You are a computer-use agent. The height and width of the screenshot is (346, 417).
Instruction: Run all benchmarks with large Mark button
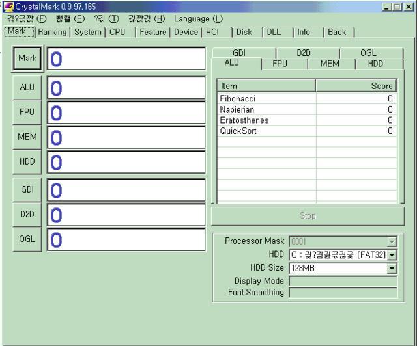click(27, 58)
